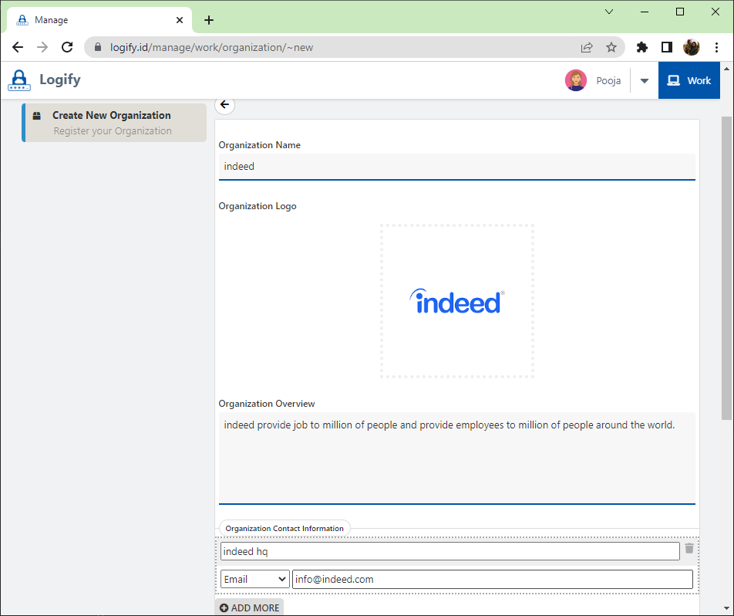Click the Organization Name input field
The image size is (734, 616).
(456, 166)
